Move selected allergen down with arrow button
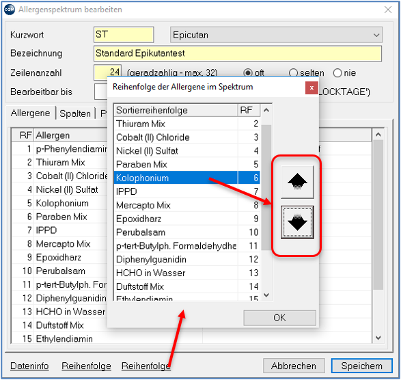The image size is (401, 380). pyautogui.click(x=297, y=222)
